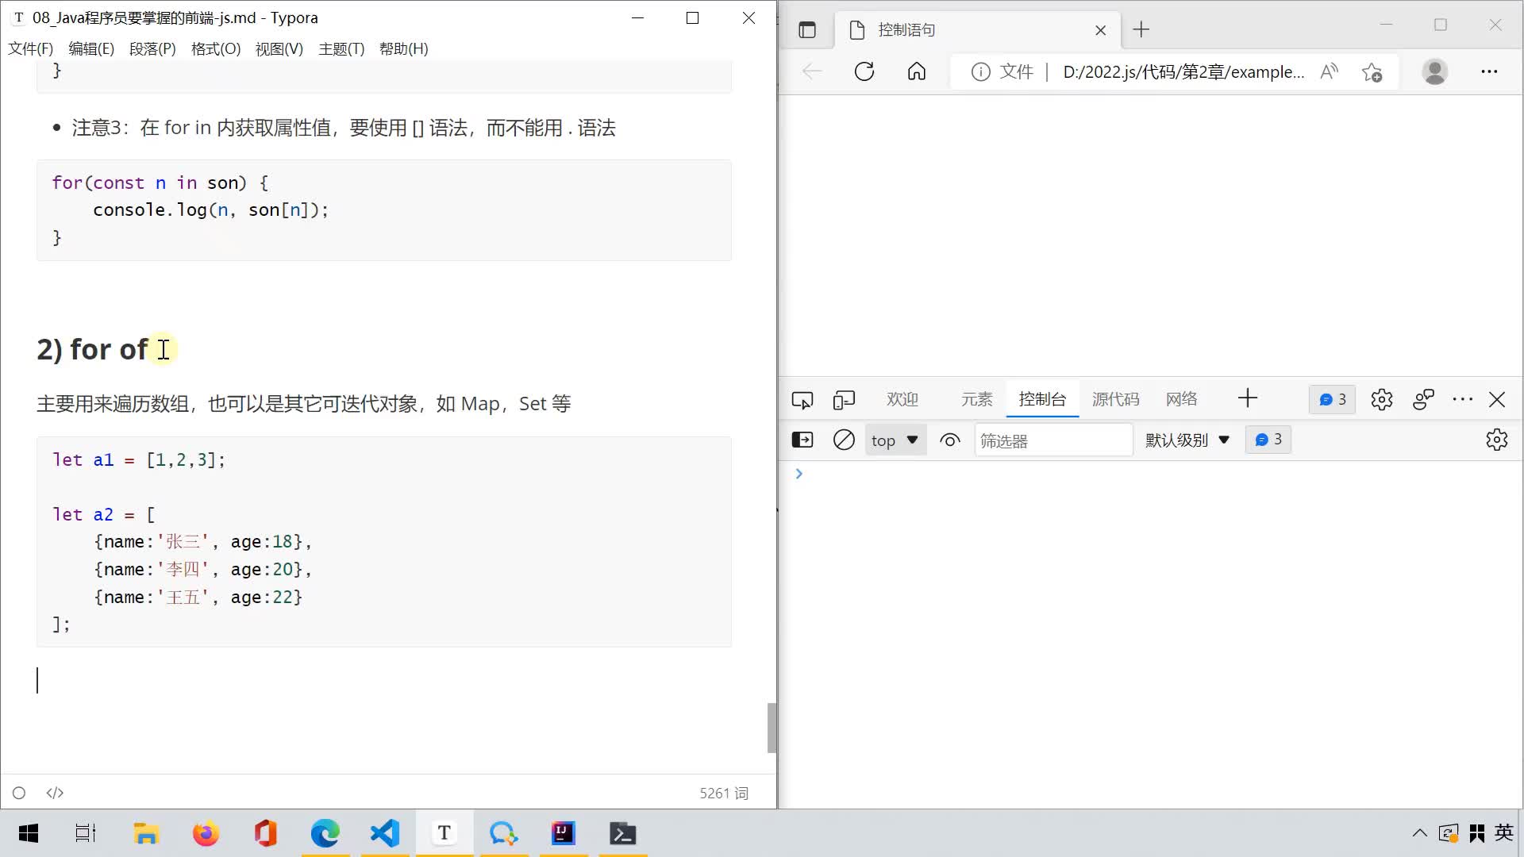This screenshot has width=1524, height=857.
Task: Close the 控制语句 browser tab
Action: (1101, 30)
